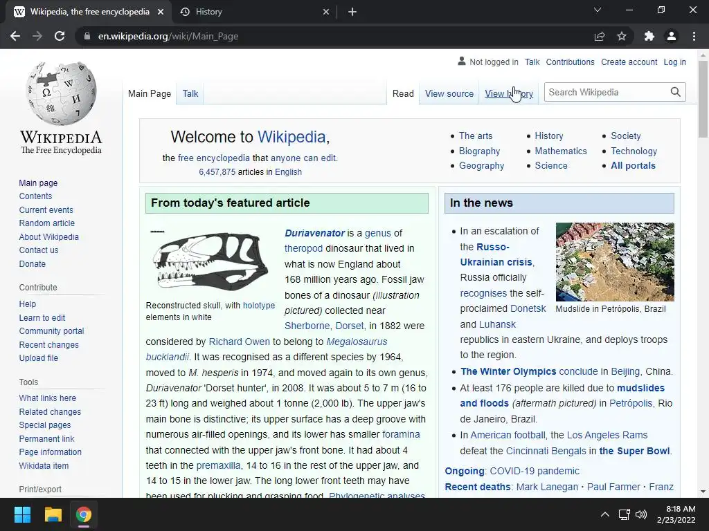Open the Mathematics portal link
The image size is (709, 531).
(x=561, y=151)
